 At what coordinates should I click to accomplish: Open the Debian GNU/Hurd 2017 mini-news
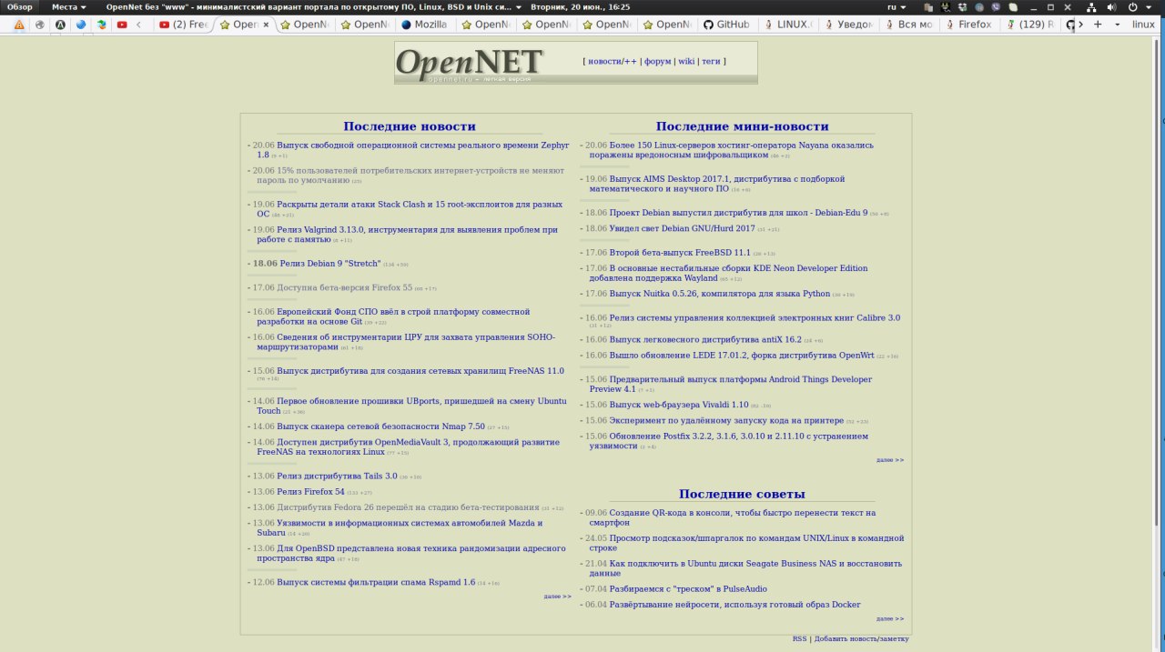coord(682,228)
